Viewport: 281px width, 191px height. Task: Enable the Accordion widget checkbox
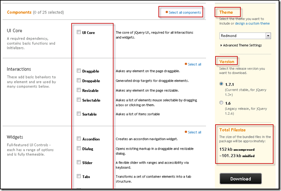point(79,139)
